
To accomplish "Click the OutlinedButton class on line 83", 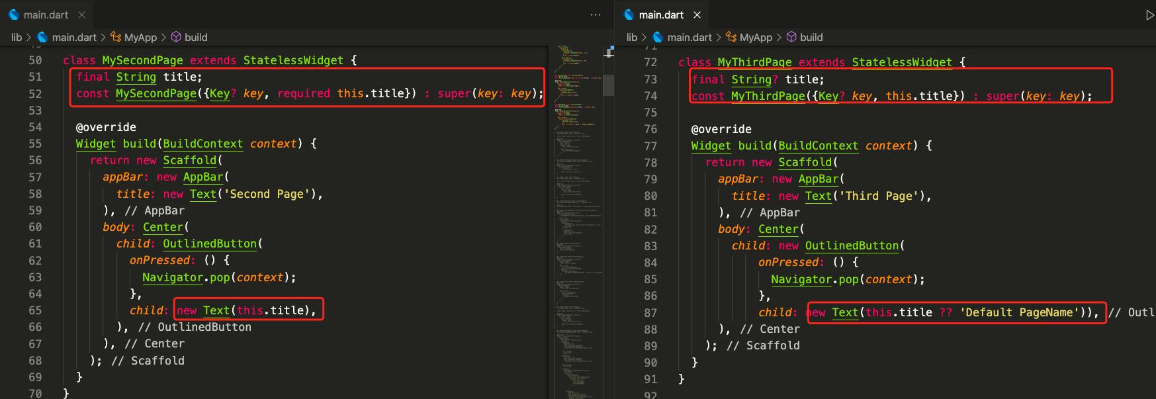I will point(852,245).
